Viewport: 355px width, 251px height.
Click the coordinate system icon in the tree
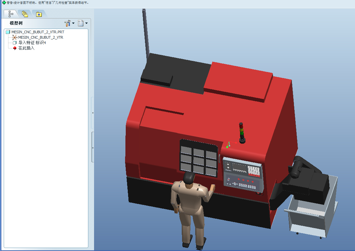(15, 37)
